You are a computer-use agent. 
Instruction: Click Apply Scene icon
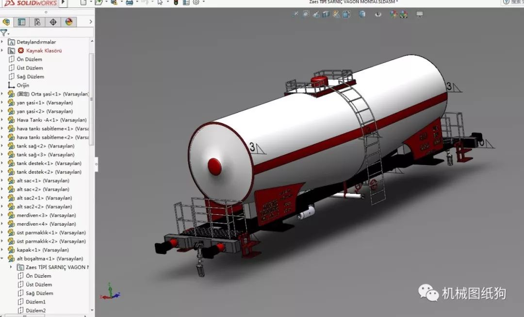pyautogui.click(x=404, y=14)
